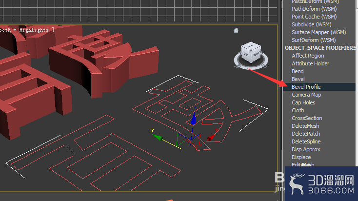Apply the Displace modifier
This screenshot has height=201, width=358.
pyautogui.click(x=301, y=157)
